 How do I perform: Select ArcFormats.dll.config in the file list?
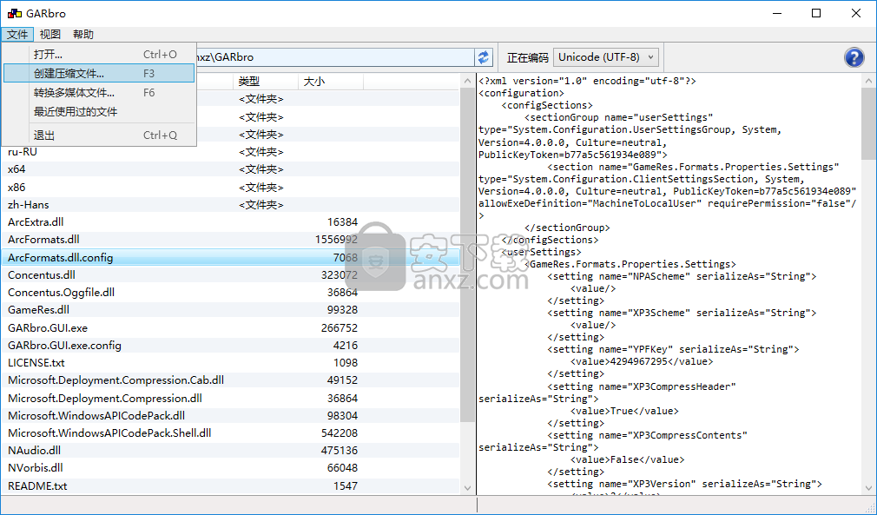click(230, 257)
